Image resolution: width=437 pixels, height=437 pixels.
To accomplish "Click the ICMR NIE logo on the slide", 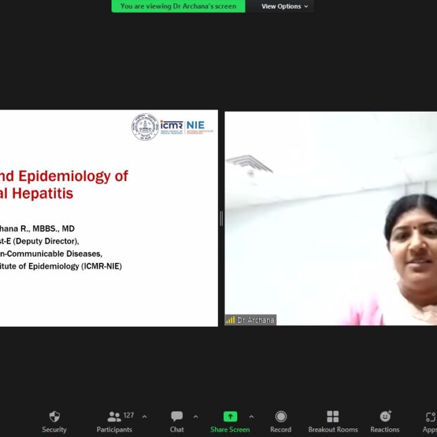I will pyautogui.click(x=183, y=126).
